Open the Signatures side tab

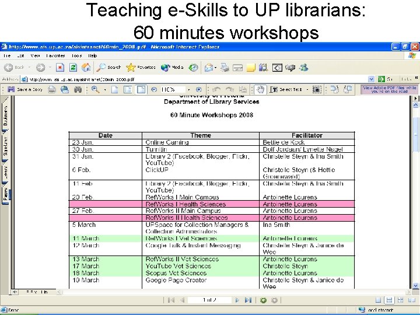[x=5, y=146]
